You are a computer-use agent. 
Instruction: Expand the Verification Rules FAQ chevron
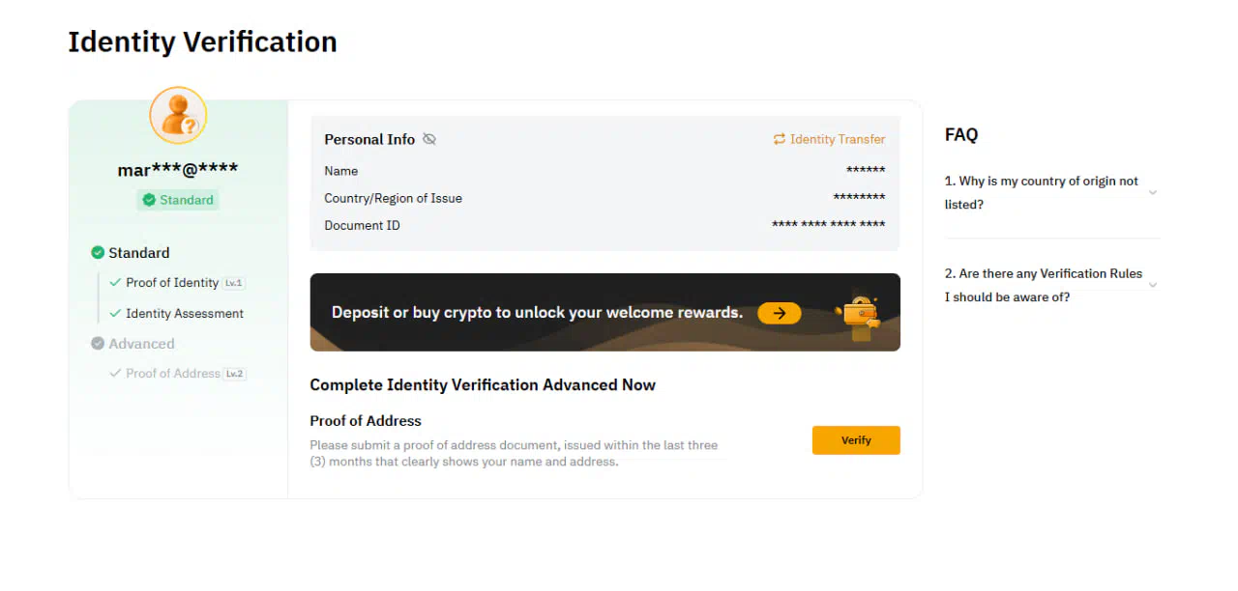point(1152,285)
